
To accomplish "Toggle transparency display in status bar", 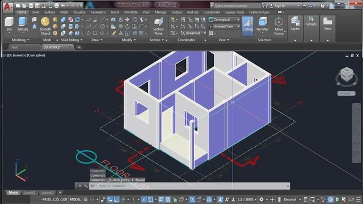I will click(168, 199).
